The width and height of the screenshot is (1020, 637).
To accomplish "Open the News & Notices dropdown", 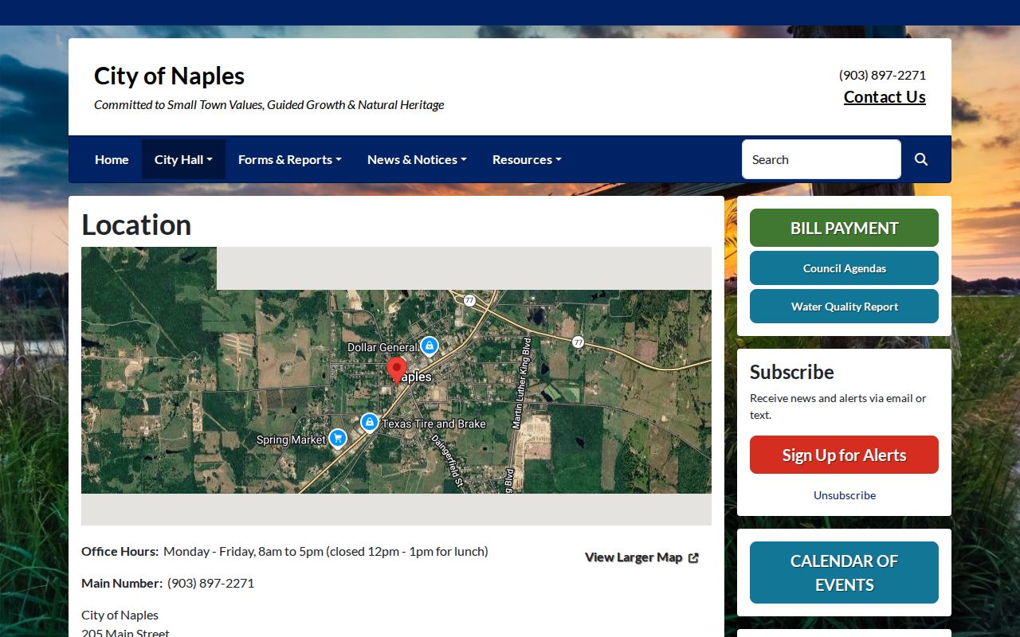I will point(417,159).
